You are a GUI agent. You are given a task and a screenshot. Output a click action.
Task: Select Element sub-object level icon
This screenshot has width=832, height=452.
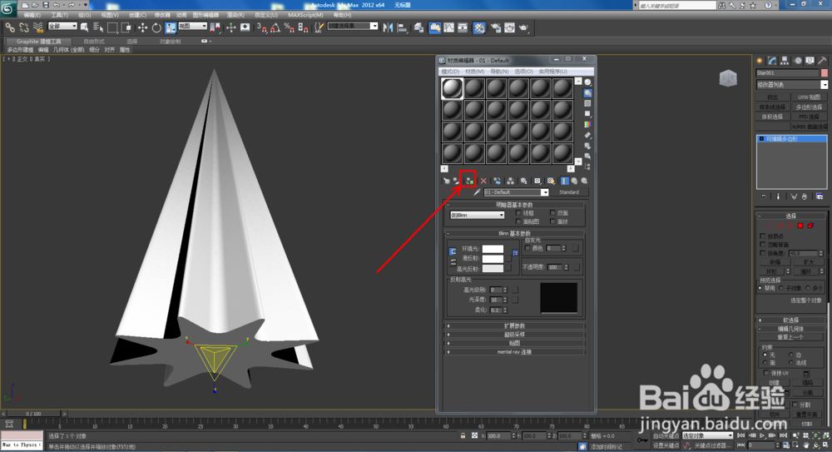[x=810, y=226]
